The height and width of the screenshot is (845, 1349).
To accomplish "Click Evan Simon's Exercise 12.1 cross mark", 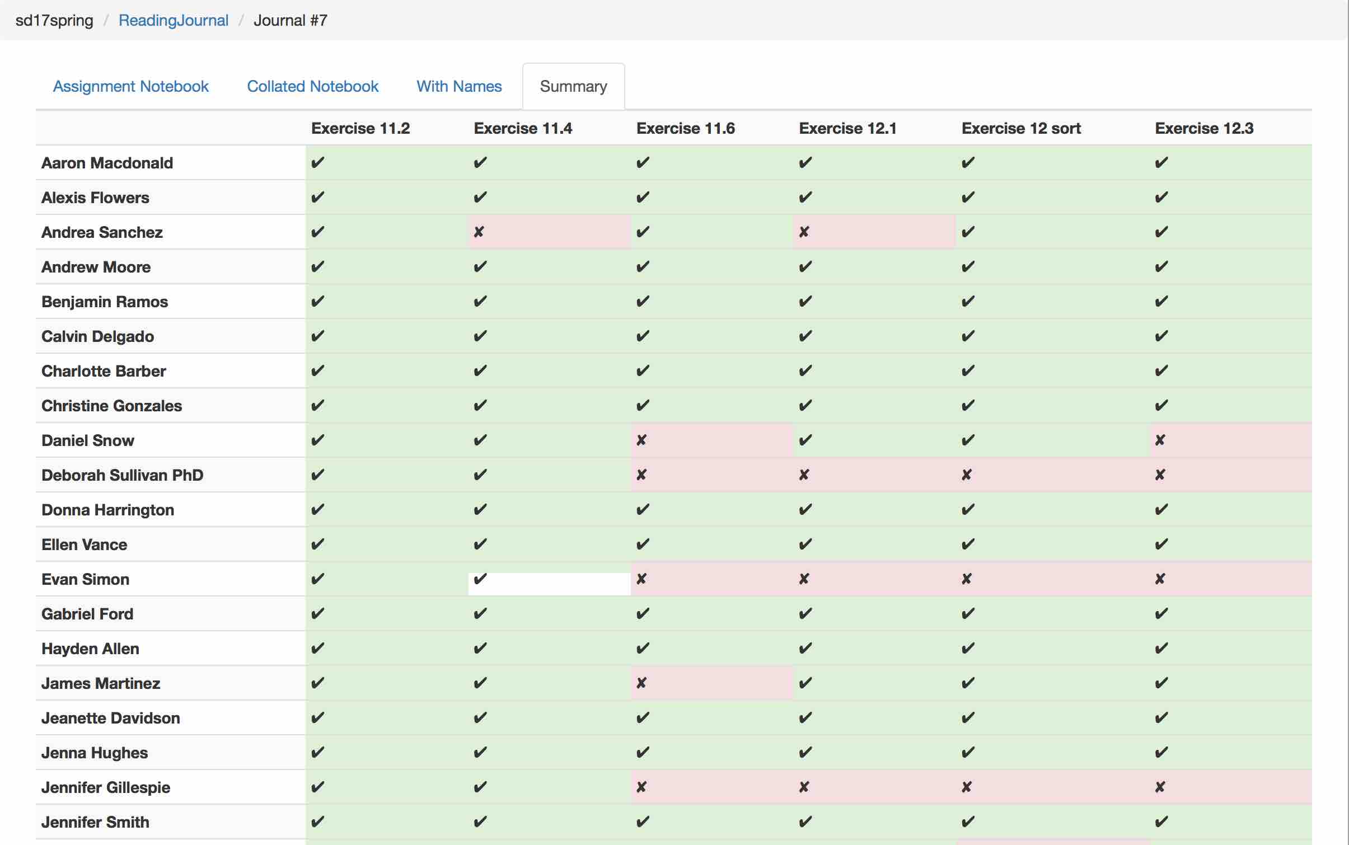I will [804, 579].
